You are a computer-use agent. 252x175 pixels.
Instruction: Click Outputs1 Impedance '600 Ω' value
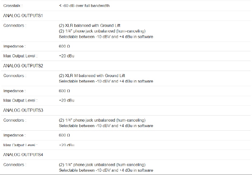click(x=64, y=46)
